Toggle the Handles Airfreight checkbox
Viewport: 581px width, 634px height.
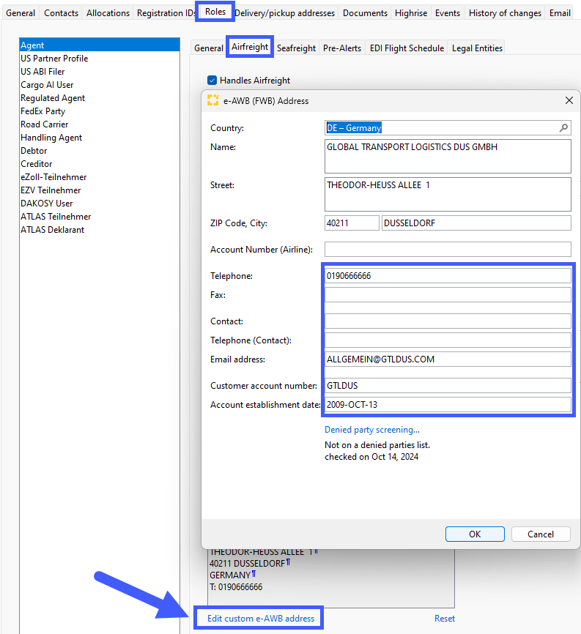(x=212, y=81)
